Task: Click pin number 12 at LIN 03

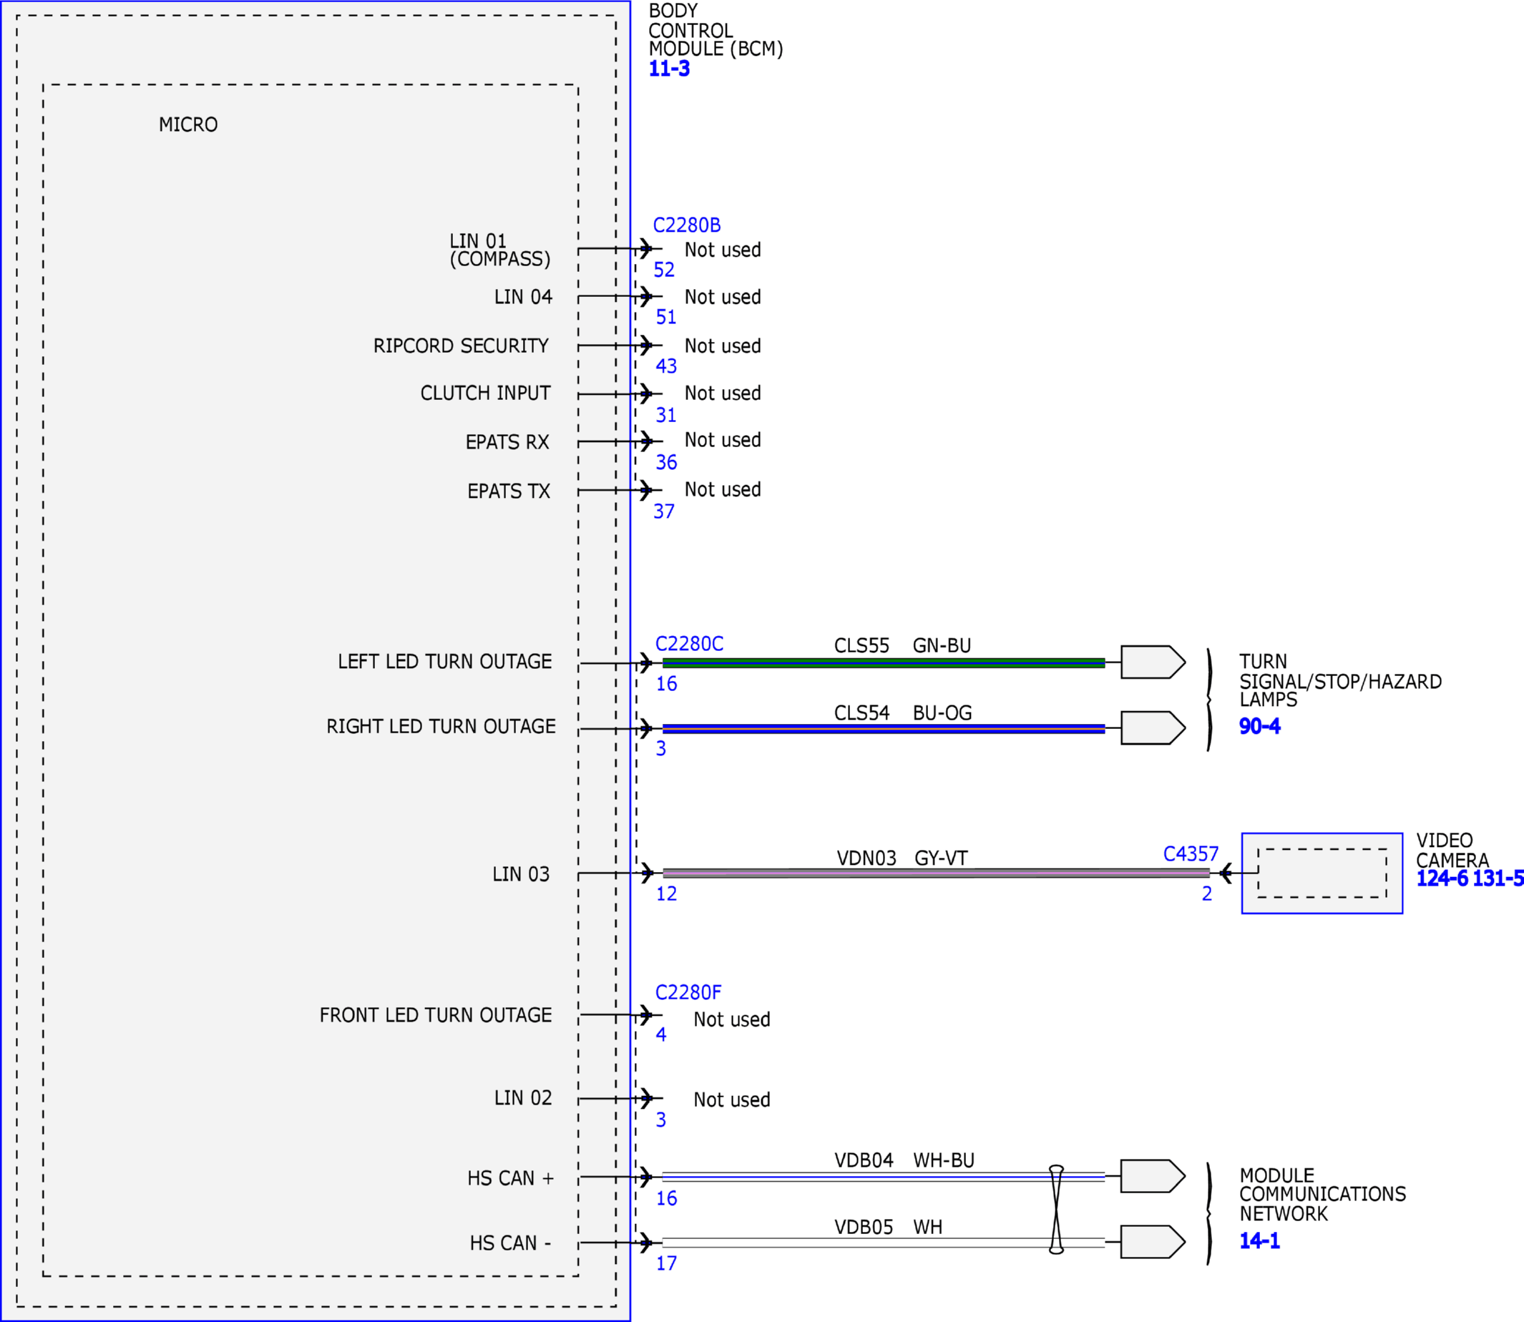Action: [666, 894]
